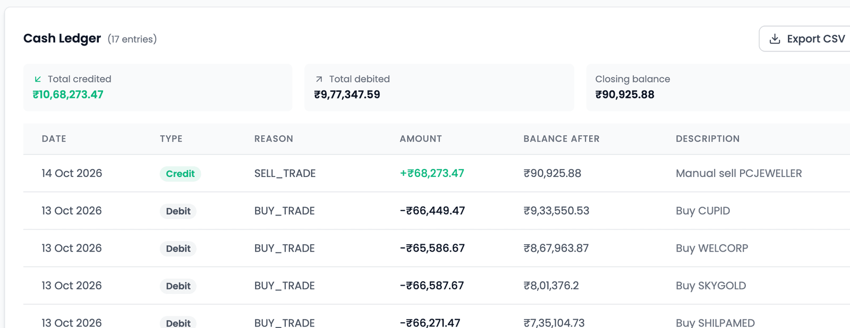Click the Total debited arrow icon
Image resolution: width=850 pixels, height=328 pixels.
coord(319,79)
